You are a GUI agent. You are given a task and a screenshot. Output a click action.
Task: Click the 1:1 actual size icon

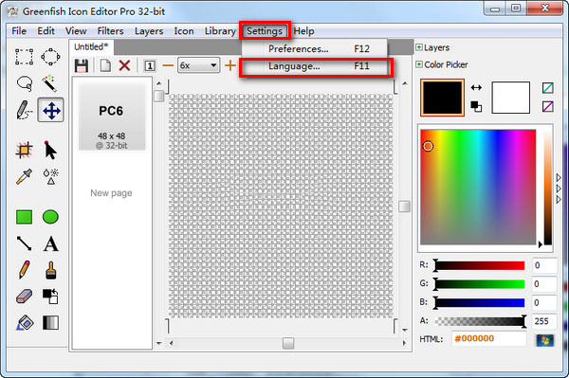coord(150,66)
